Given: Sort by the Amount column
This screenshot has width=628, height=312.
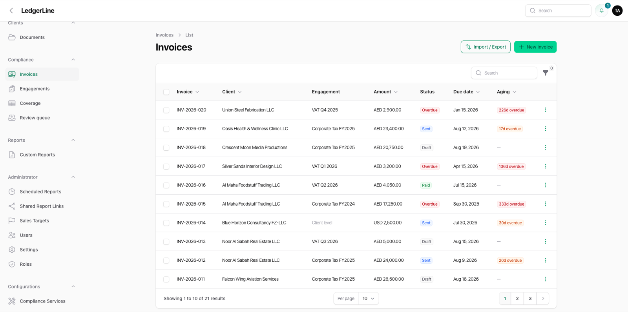Looking at the screenshot, I should click(x=386, y=92).
